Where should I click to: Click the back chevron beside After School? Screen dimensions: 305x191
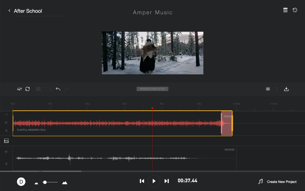click(9, 10)
